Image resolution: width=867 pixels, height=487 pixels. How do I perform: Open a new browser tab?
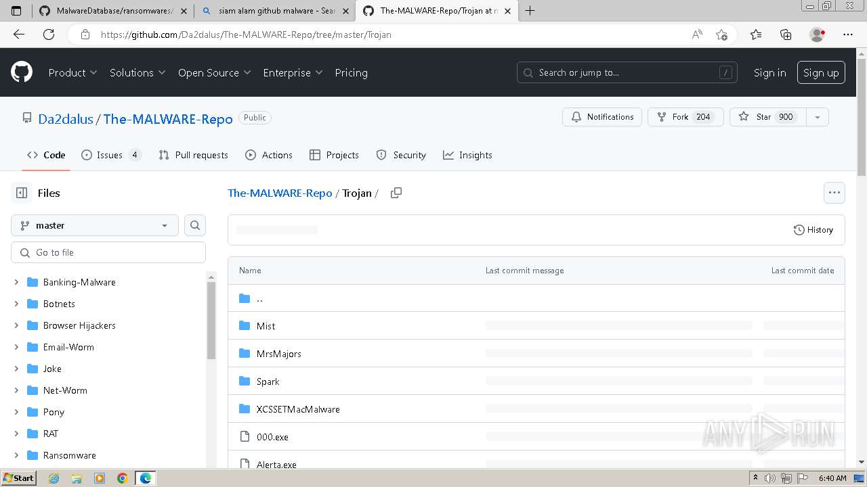click(530, 11)
